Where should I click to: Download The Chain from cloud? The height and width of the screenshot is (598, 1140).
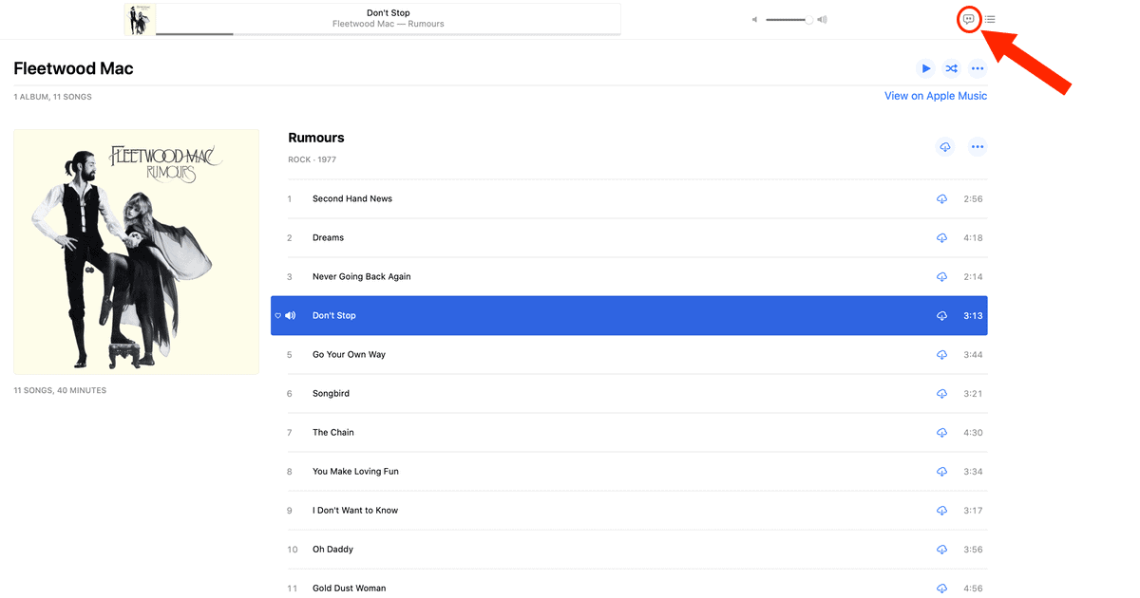pyautogui.click(x=941, y=433)
